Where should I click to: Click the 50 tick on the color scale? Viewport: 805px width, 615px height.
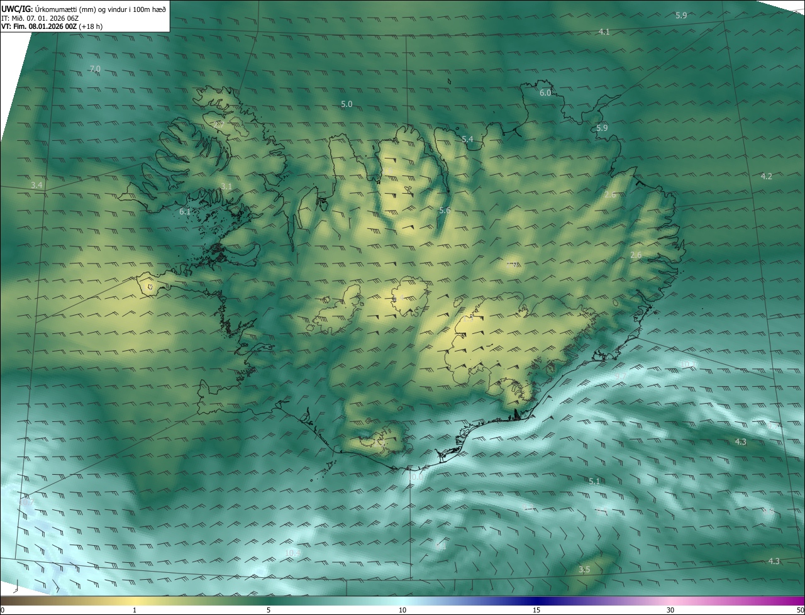tap(800, 610)
